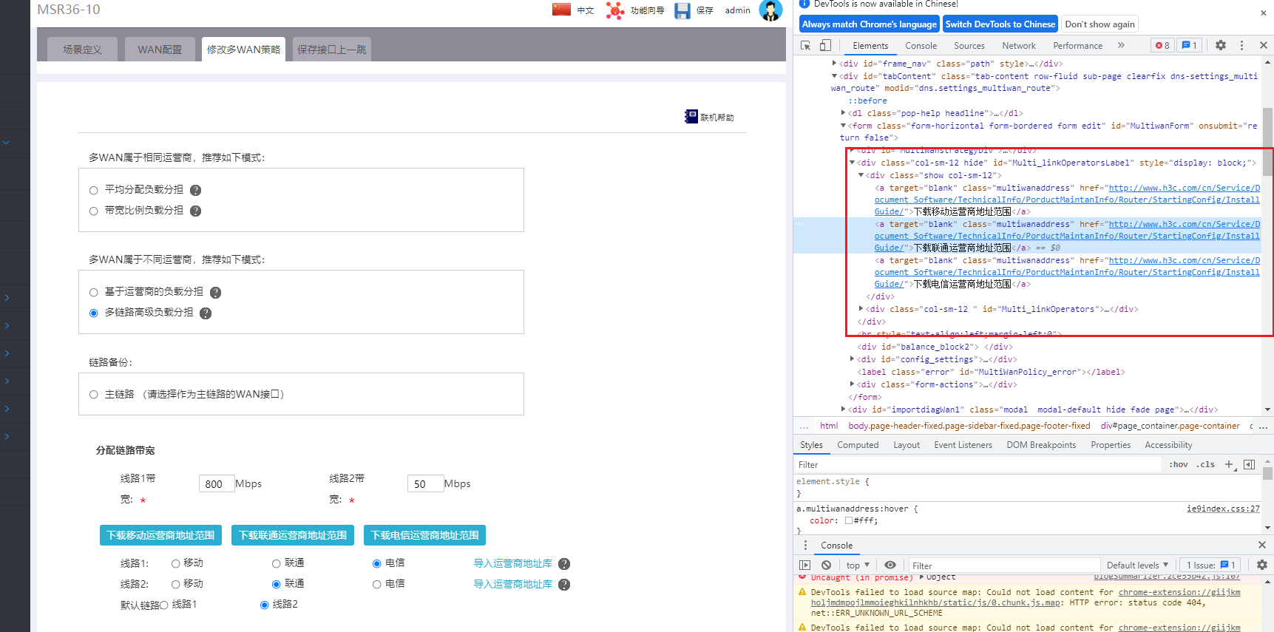Click Switch DevTools to Chinese button
This screenshot has width=1274, height=632.
coord(1000,24)
